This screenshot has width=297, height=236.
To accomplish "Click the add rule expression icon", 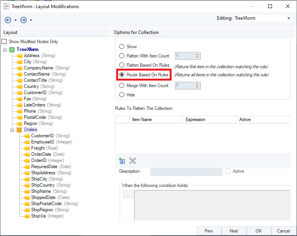I will tap(122, 161).
